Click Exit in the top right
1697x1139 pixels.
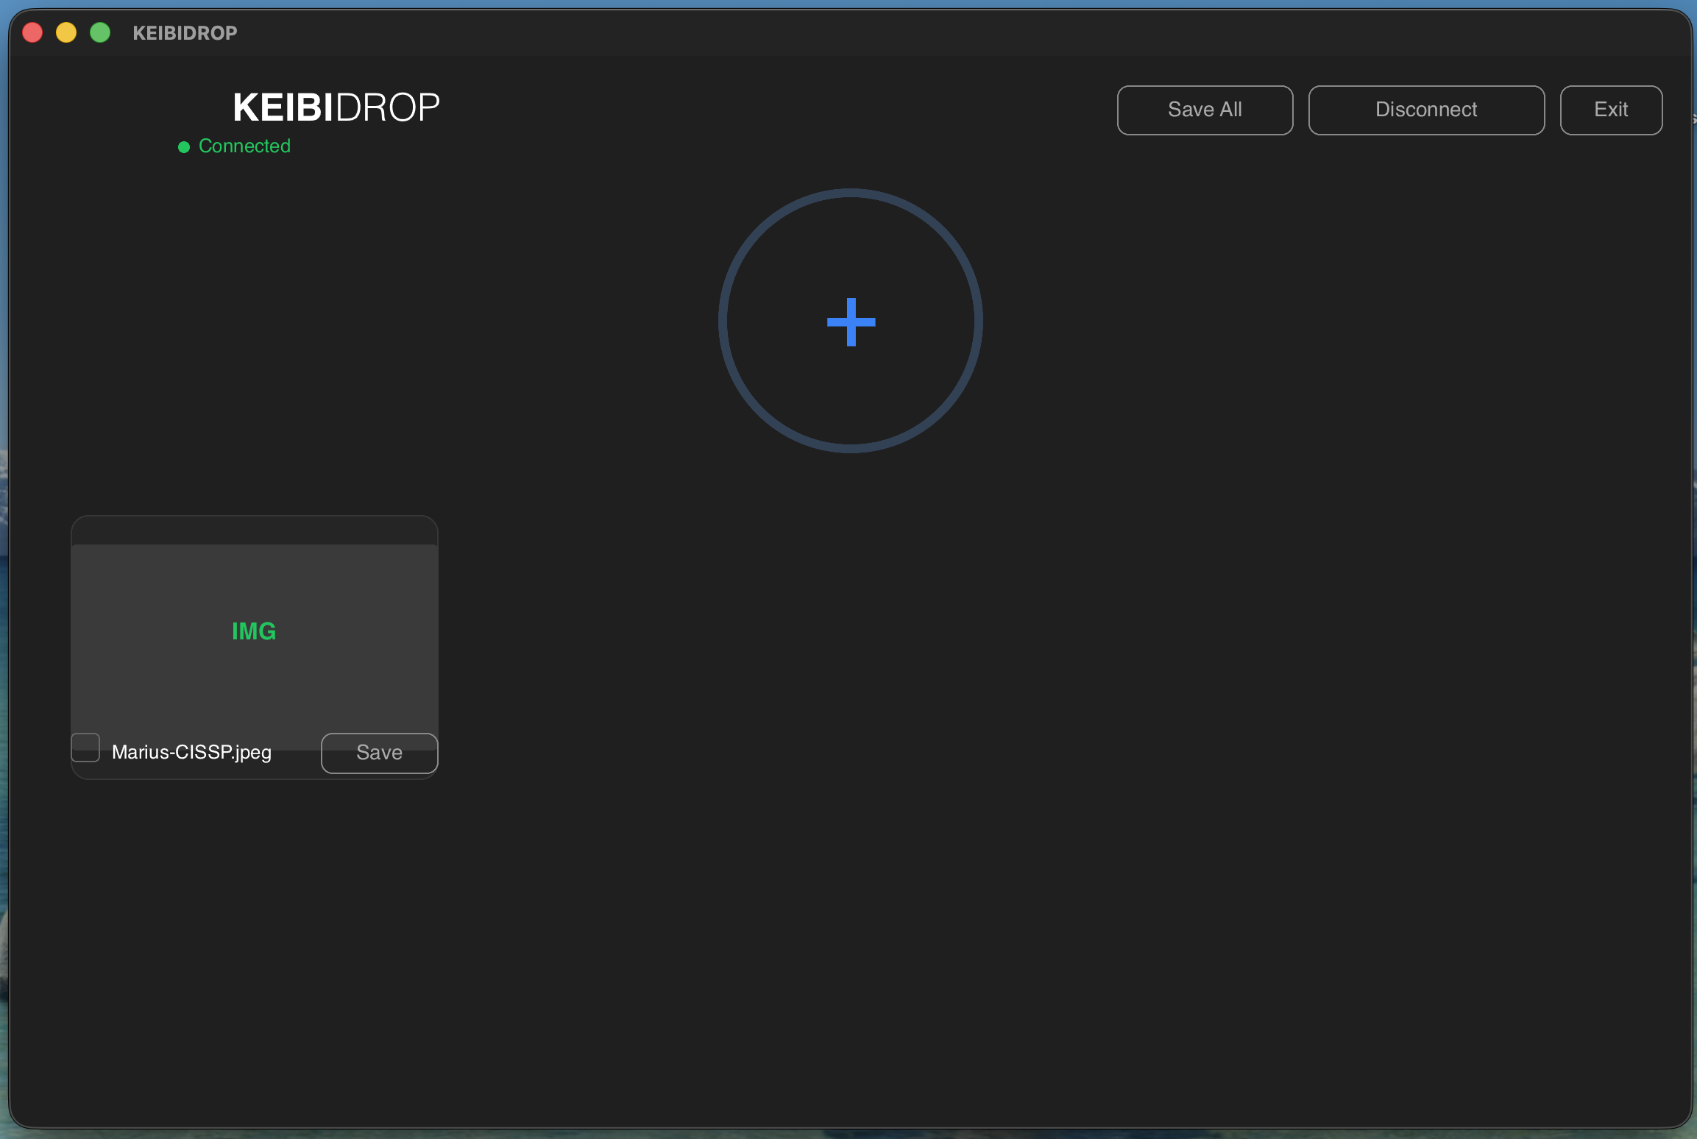1611,110
